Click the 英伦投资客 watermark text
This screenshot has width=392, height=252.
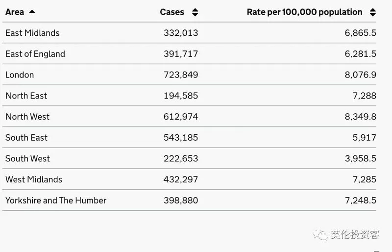[x=355, y=234]
